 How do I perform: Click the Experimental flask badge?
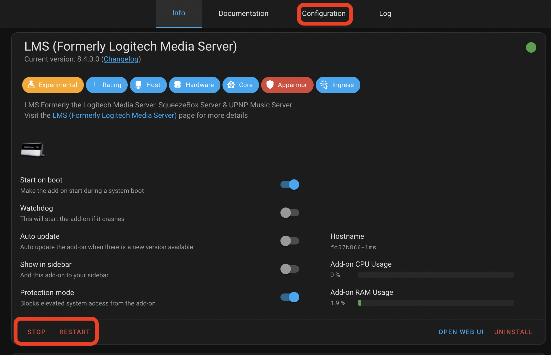pyautogui.click(x=53, y=85)
